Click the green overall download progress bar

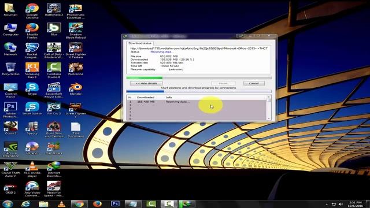199,77
